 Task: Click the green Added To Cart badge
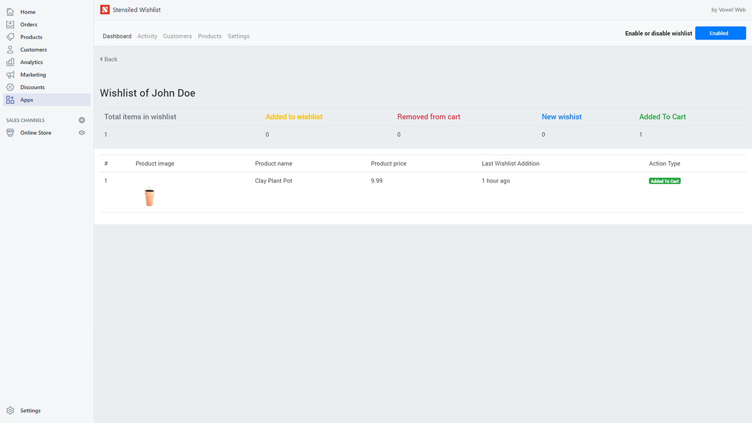coord(664,180)
